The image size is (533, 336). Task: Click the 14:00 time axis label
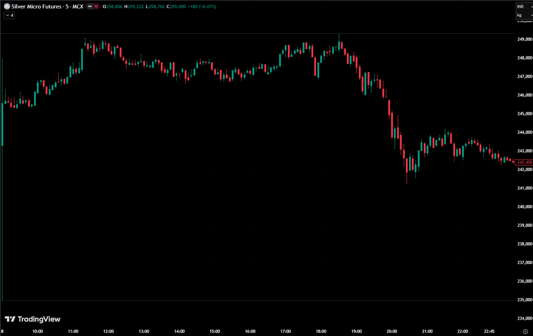(179, 332)
